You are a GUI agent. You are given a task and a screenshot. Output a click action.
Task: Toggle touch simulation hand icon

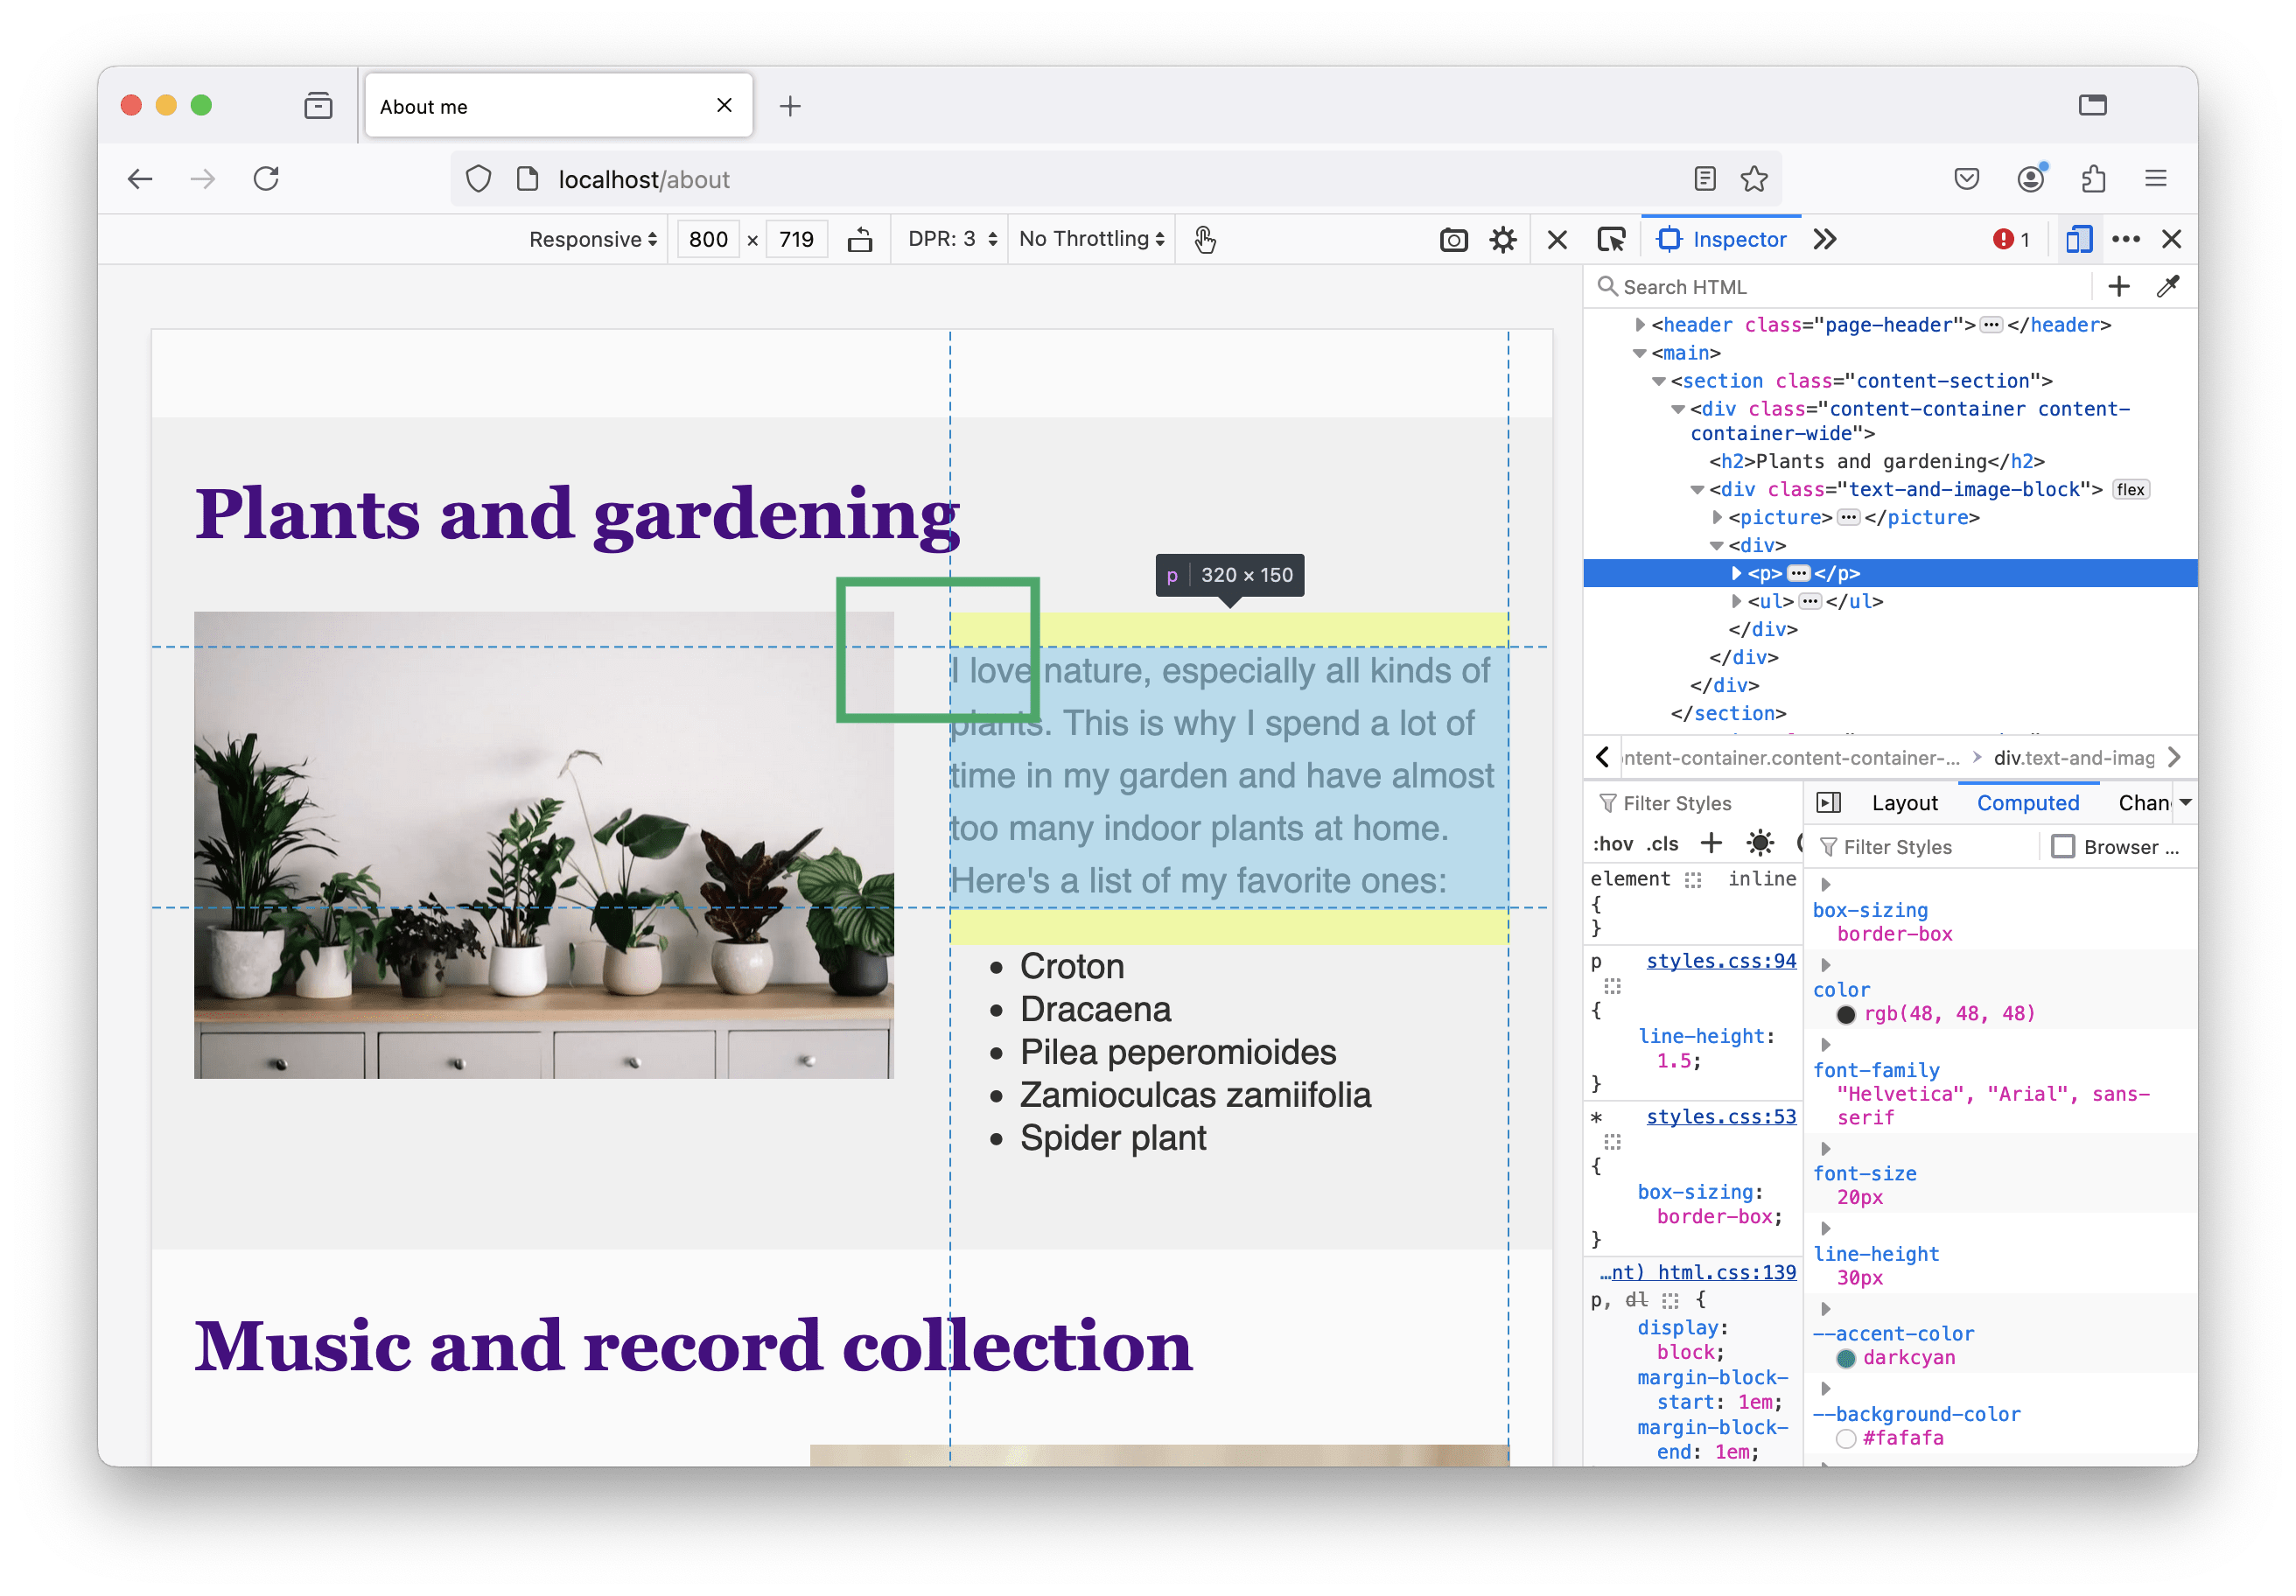(1205, 240)
